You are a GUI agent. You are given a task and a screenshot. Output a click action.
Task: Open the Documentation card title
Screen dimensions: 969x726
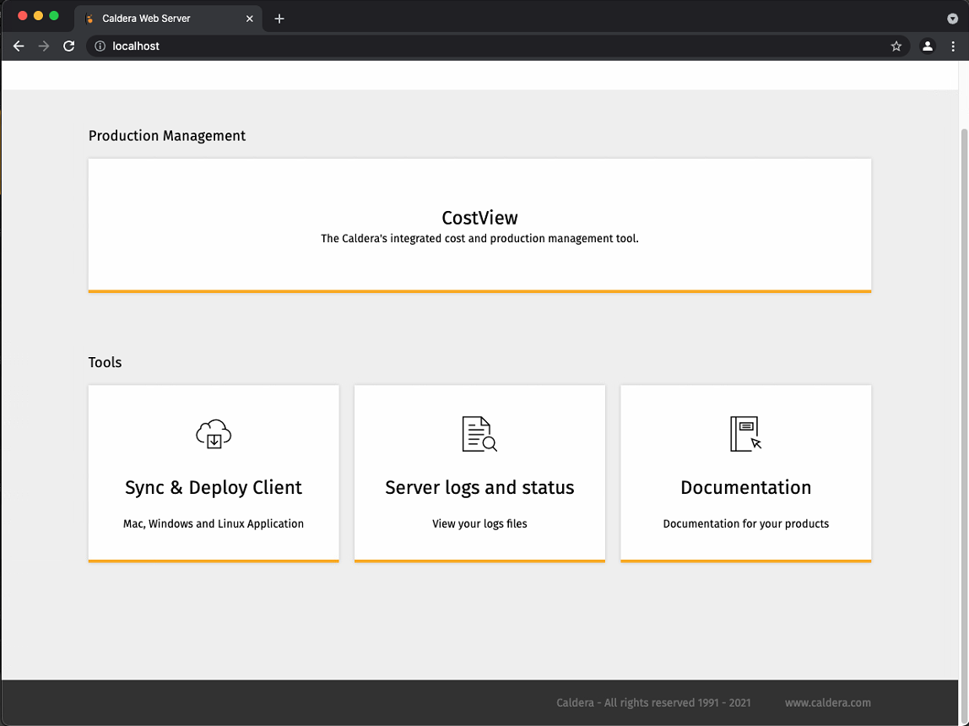tap(745, 488)
